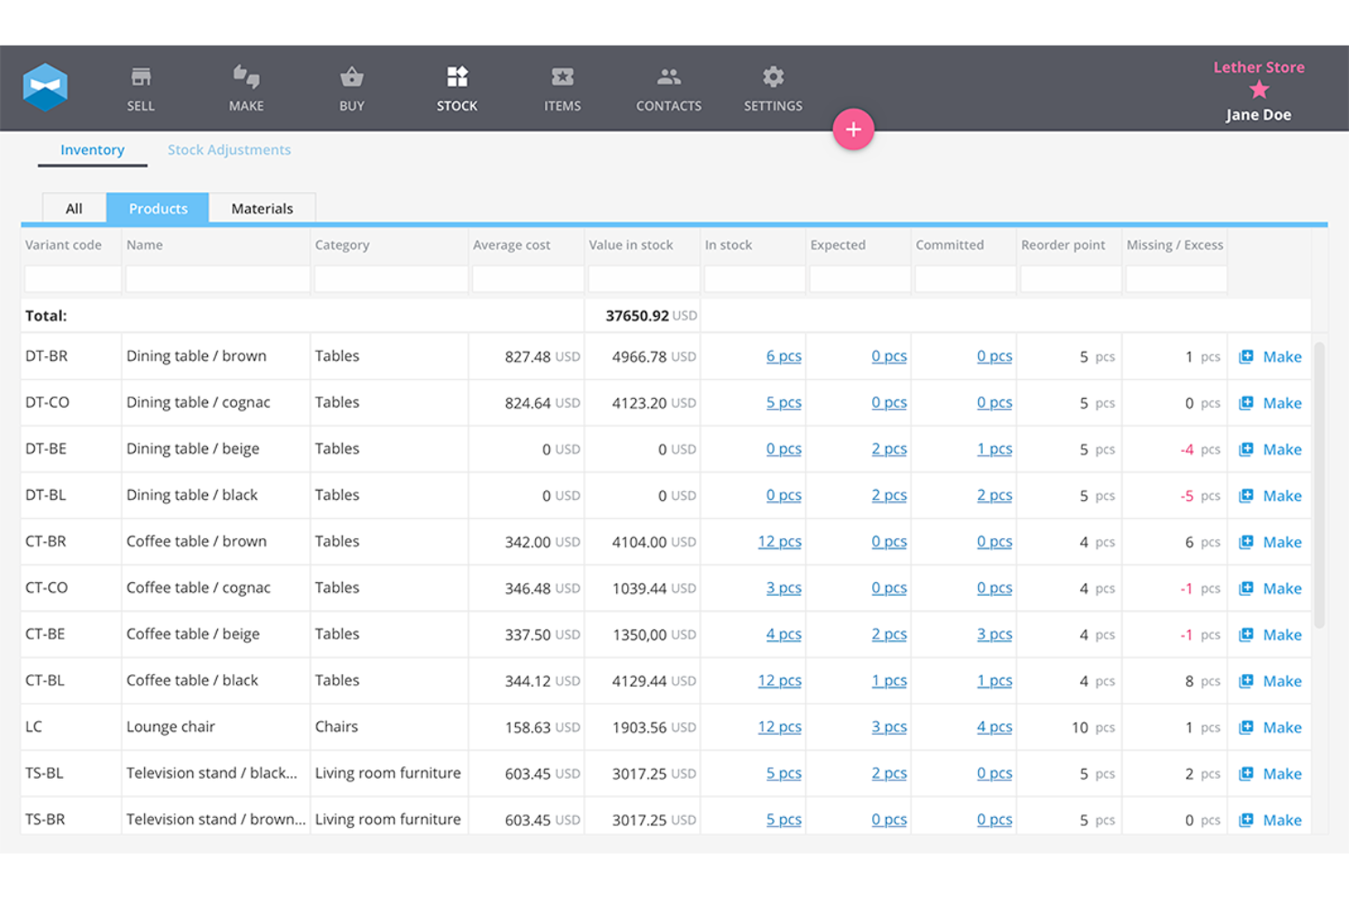Open the SELL section icon
1349x899 pixels.
tap(140, 77)
